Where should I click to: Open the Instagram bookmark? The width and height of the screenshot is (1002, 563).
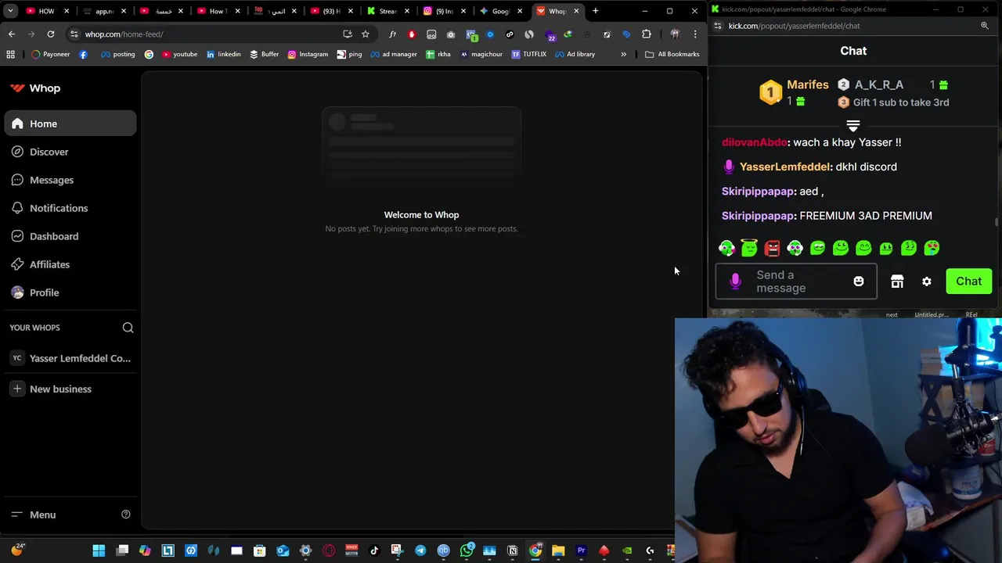point(308,54)
